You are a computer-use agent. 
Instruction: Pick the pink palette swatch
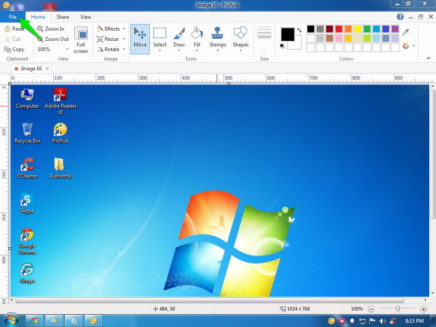click(339, 38)
